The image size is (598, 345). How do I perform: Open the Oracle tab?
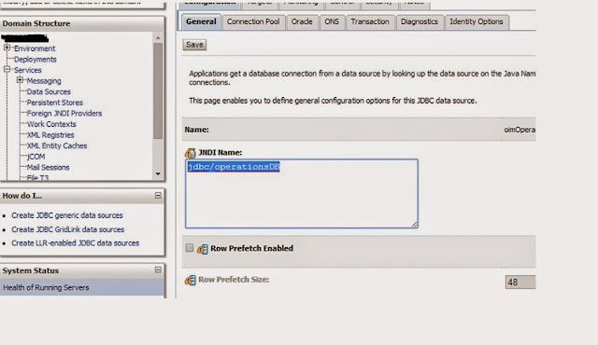coord(302,21)
